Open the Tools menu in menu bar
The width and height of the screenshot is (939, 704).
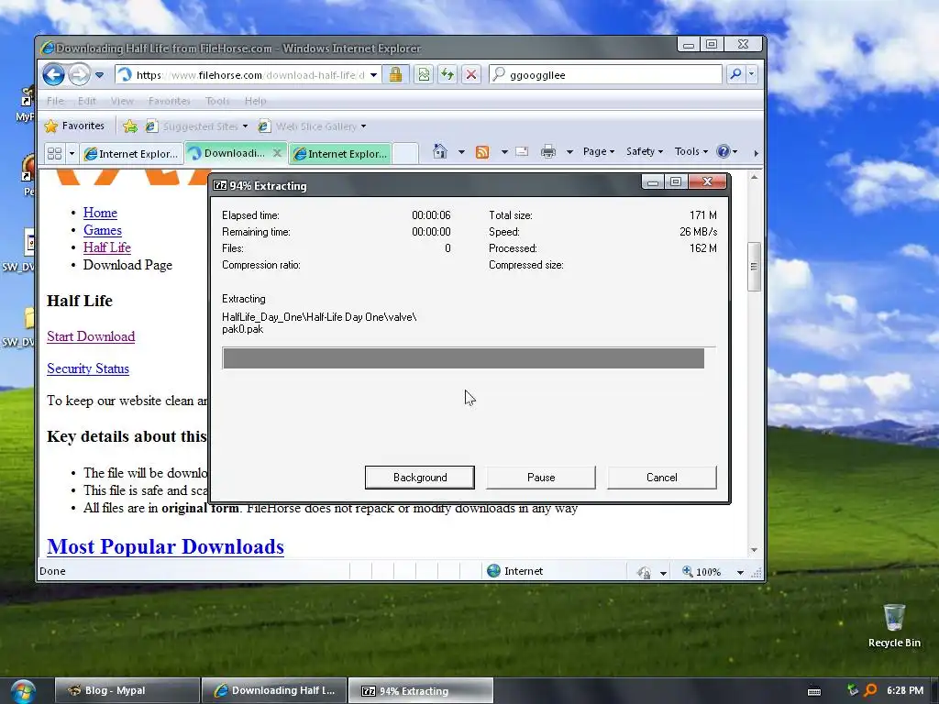[x=217, y=101]
